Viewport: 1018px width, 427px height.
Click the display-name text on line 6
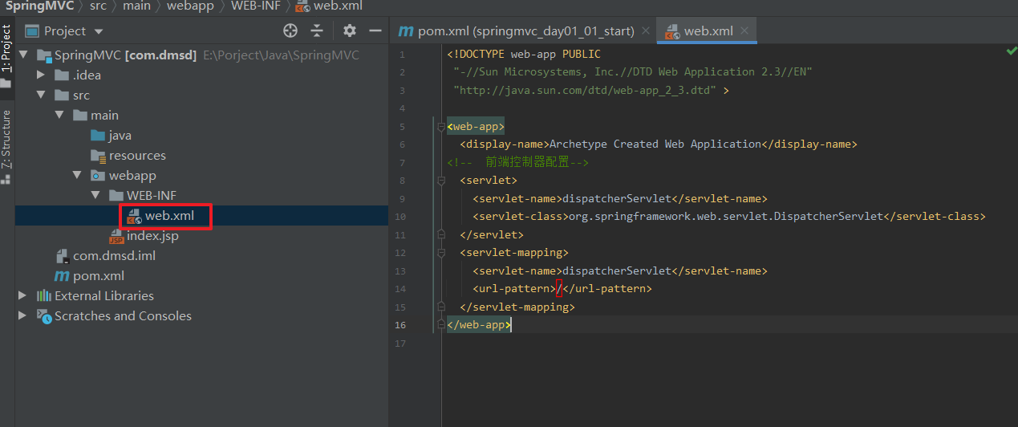pos(655,144)
